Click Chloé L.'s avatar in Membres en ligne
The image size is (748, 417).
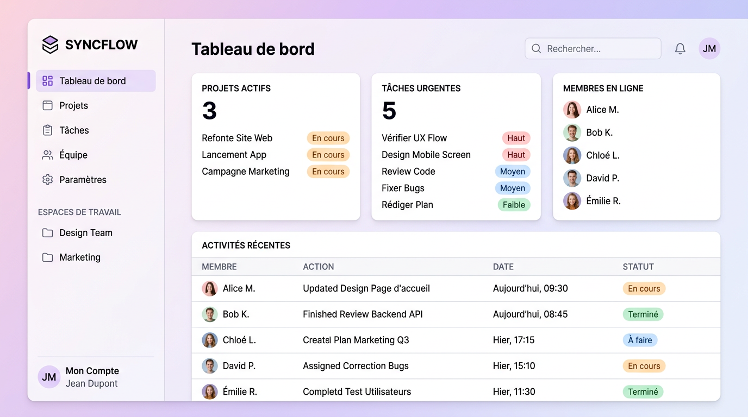572,155
